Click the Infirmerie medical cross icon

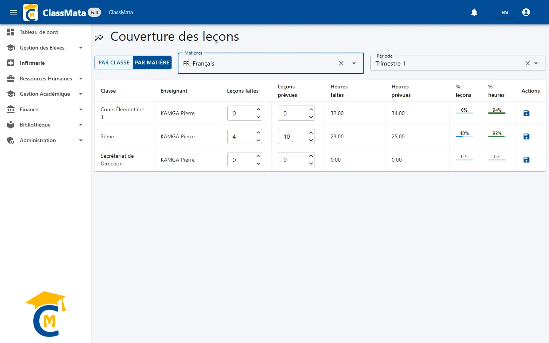(11, 63)
